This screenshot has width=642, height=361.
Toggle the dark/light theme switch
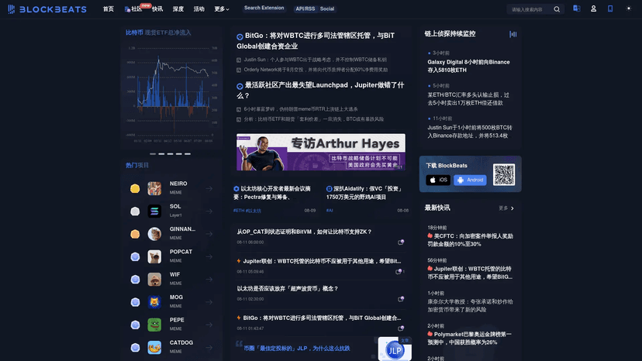[628, 9]
